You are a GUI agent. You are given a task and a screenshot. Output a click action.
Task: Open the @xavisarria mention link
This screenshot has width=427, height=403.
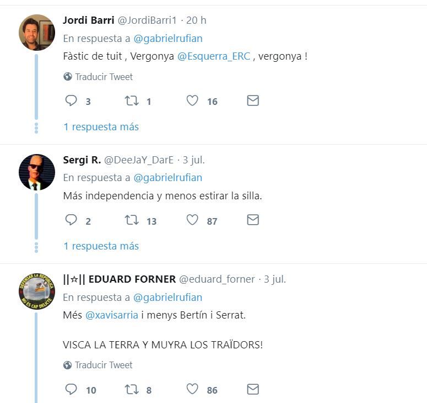111,316
